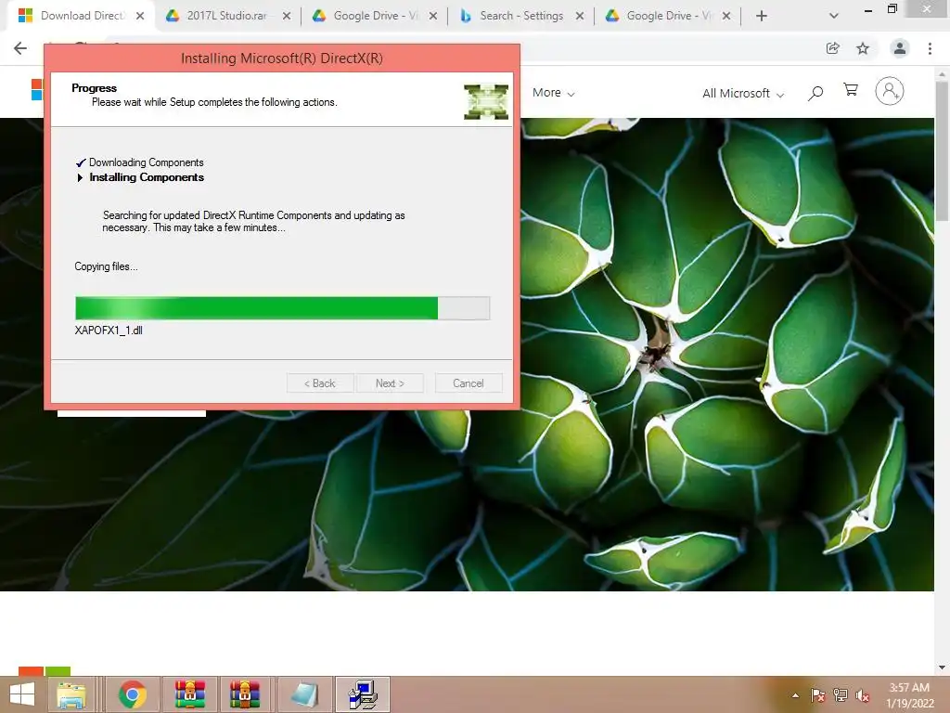
Task: Open the second WinRAR taskbar icon
Action: pos(245,694)
